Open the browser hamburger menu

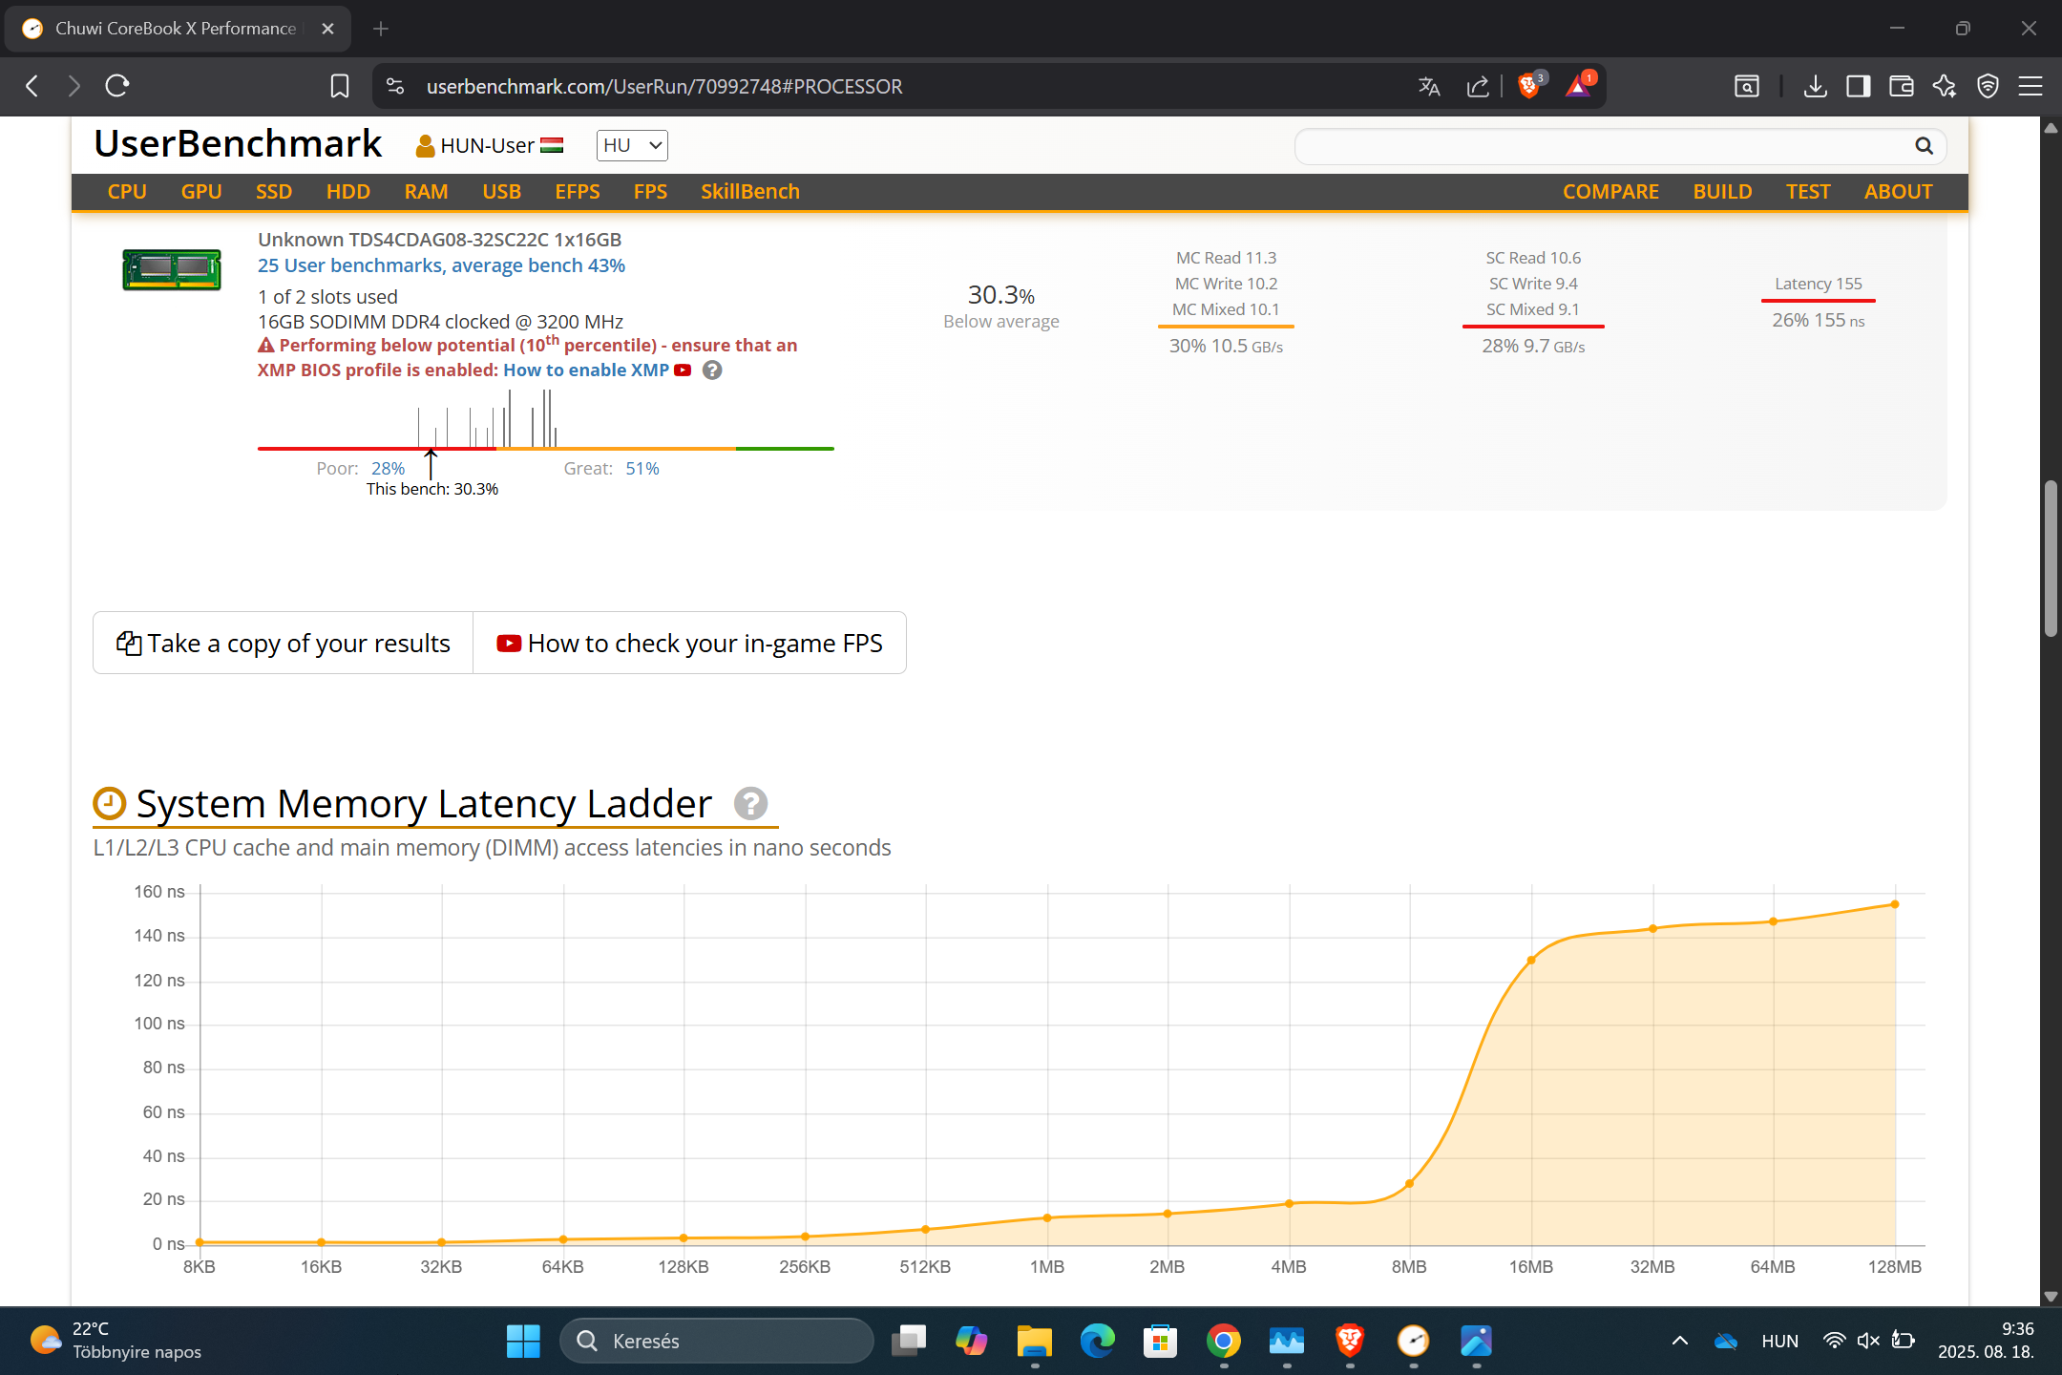[2030, 87]
